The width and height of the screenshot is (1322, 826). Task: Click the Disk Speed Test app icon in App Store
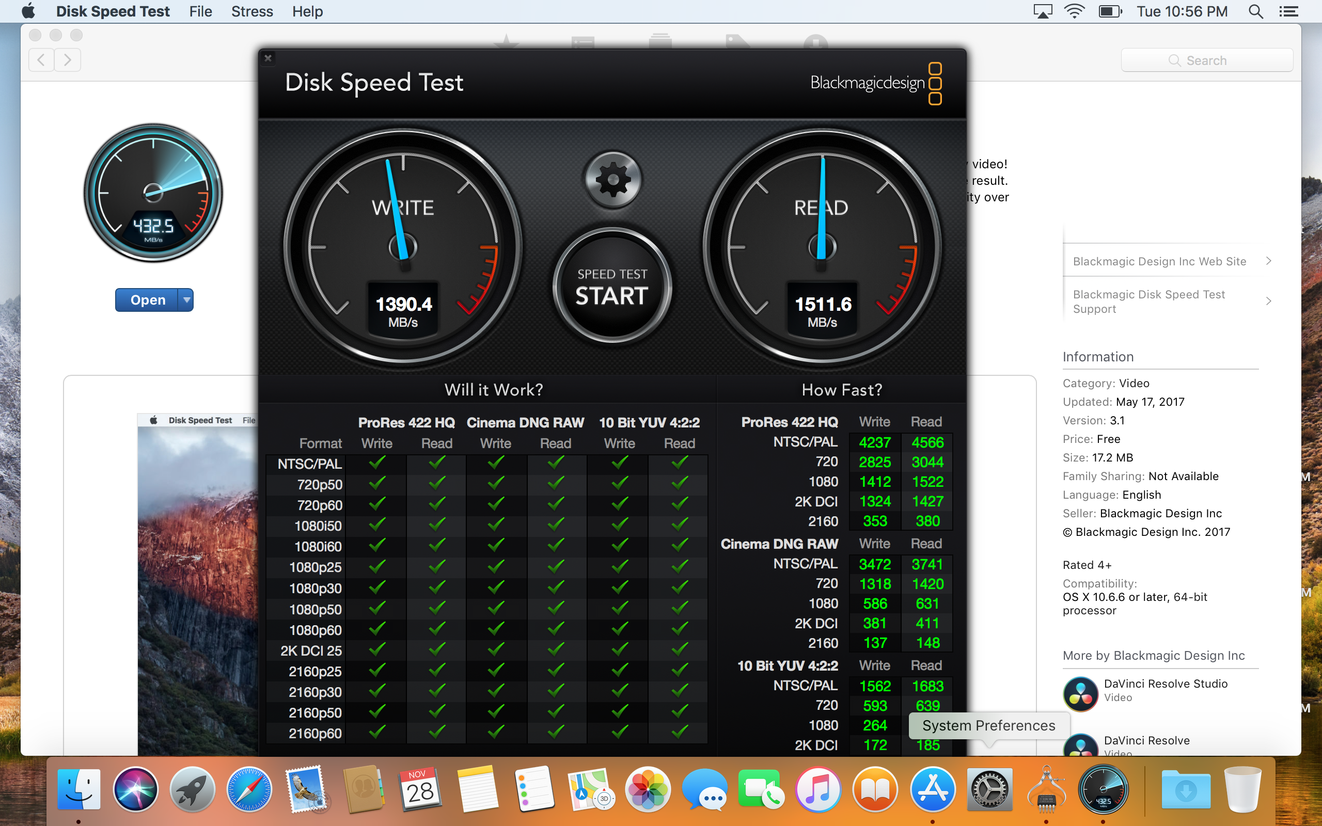tap(153, 193)
